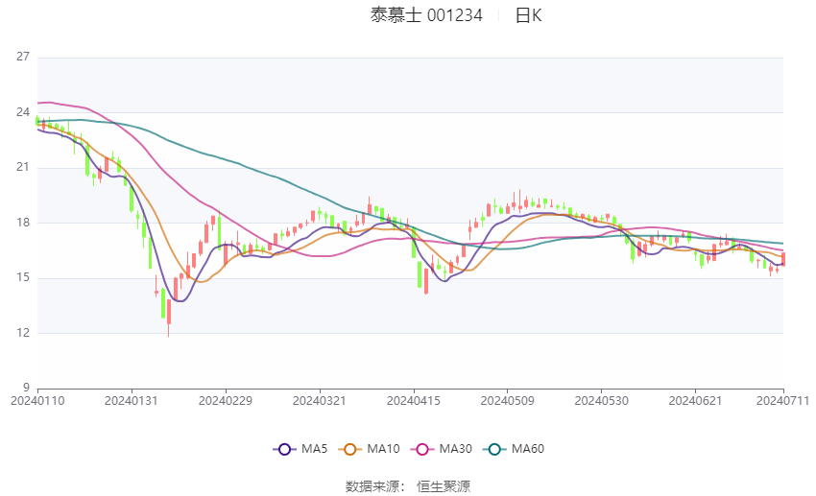Click the pink MA30 legend circle marker

click(424, 449)
